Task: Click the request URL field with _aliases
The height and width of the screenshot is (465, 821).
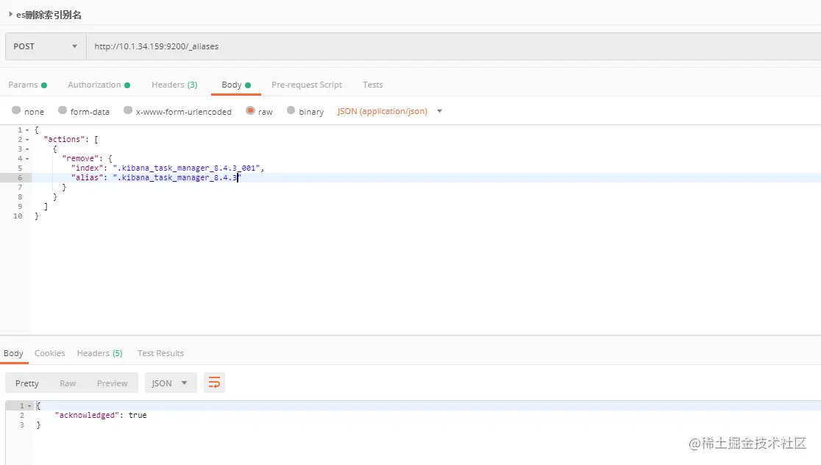Action: click(453, 46)
